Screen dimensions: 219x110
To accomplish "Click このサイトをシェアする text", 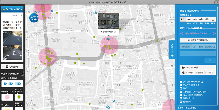I will 187,108.
